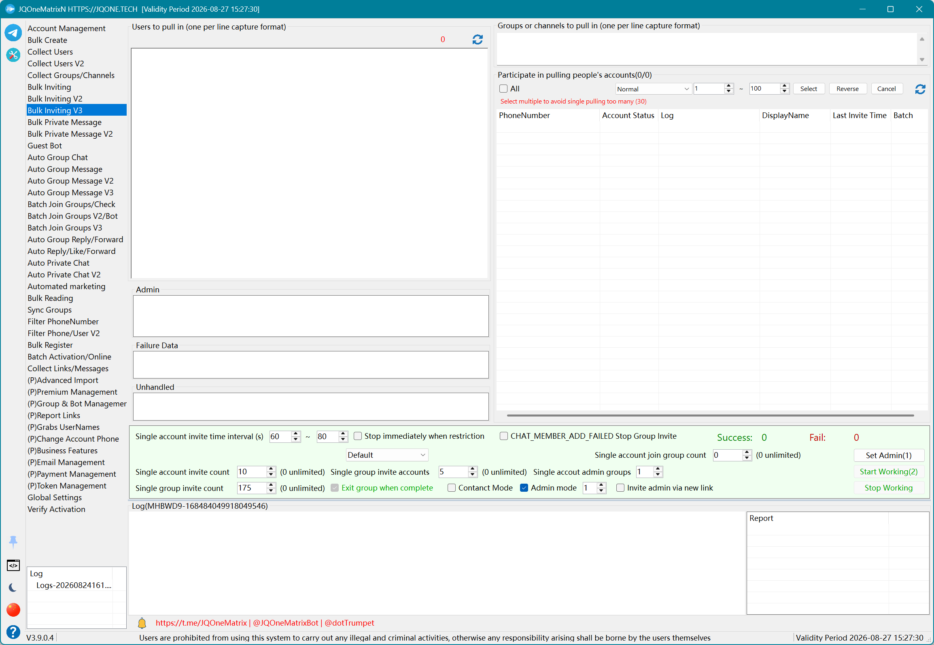Sort by the PhoneNumber column header
The image size is (934, 645).
(548, 115)
